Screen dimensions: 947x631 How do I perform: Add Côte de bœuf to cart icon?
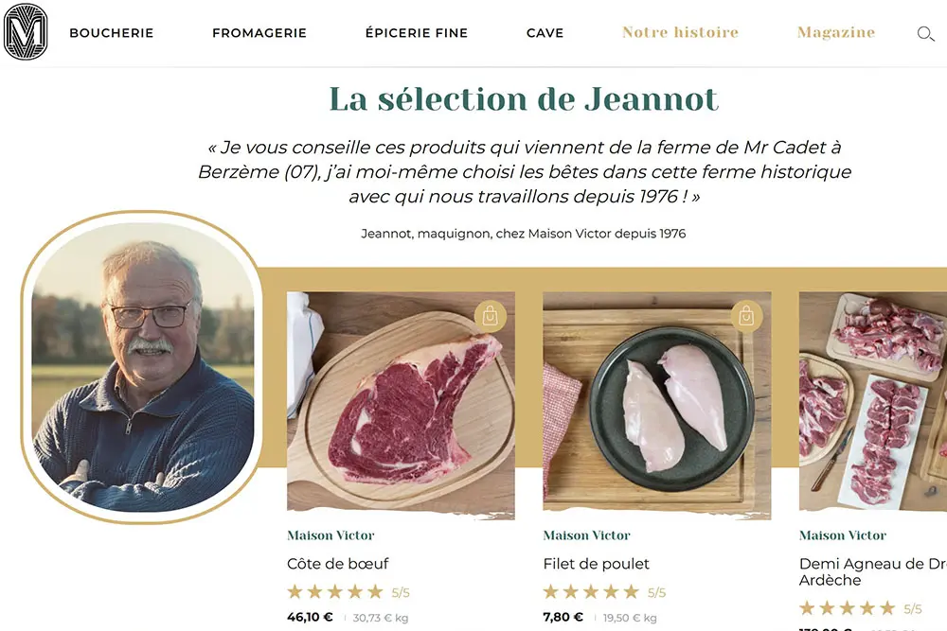pyautogui.click(x=490, y=316)
